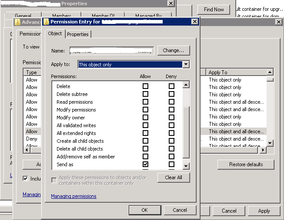The image size is (284, 220).
Task: Uncheck Allow for Send as
Action: 145,164
